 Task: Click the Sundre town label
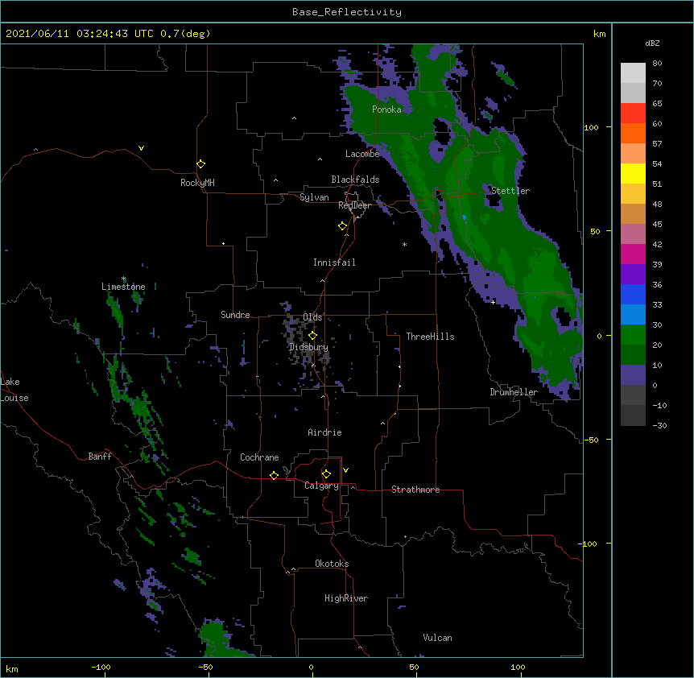point(235,315)
